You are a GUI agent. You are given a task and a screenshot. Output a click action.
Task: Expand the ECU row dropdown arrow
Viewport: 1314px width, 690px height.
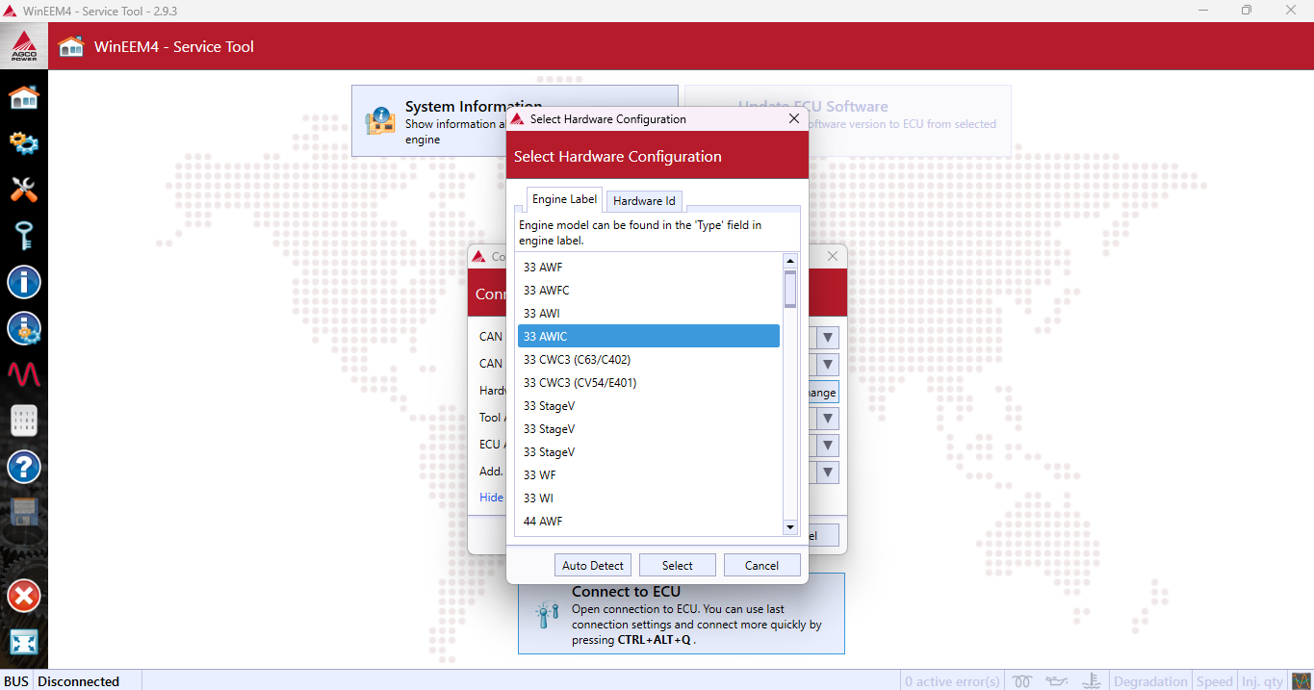(x=828, y=446)
